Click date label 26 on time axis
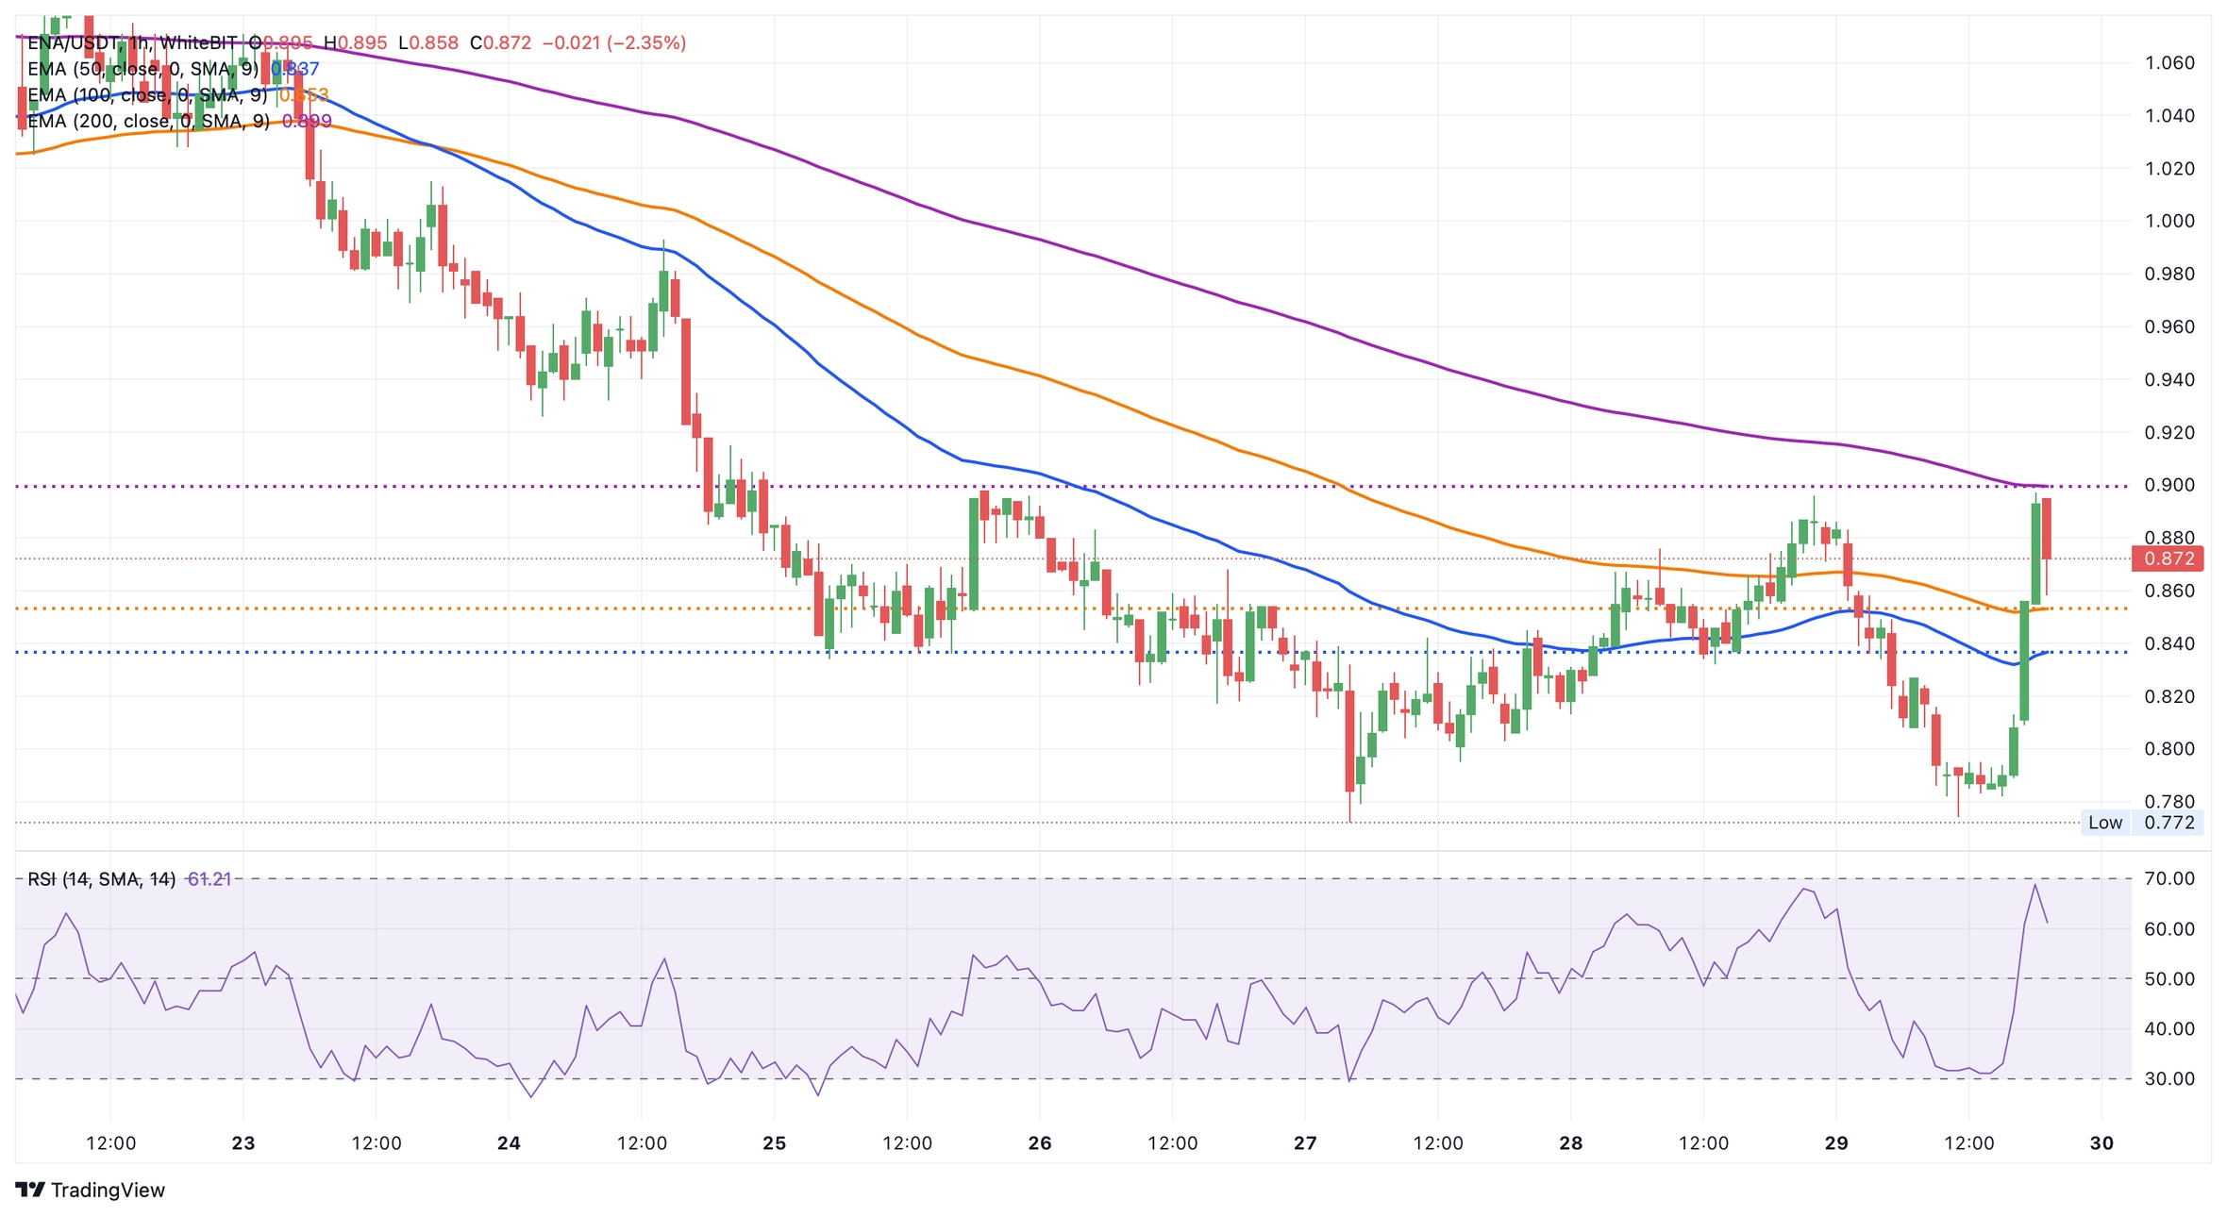The image size is (2227, 1217). (x=1040, y=1143)
